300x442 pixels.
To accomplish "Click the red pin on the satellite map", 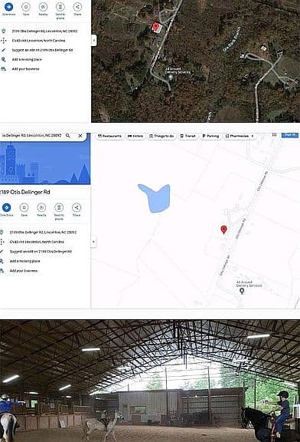I will 155,27.
